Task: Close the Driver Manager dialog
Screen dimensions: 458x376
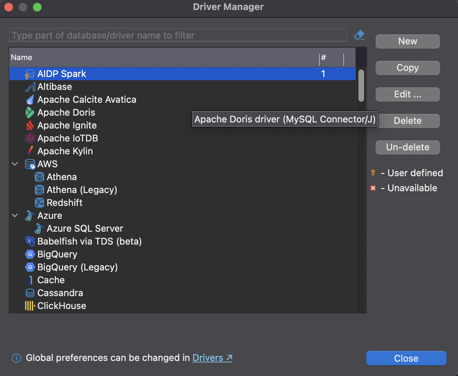Action: [x=406, y=358]
